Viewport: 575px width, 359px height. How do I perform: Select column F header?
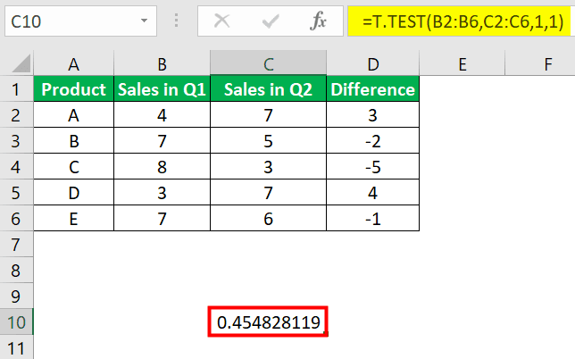point(547,63)
